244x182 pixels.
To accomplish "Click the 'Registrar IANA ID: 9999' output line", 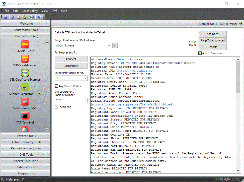I will [111, 89].
